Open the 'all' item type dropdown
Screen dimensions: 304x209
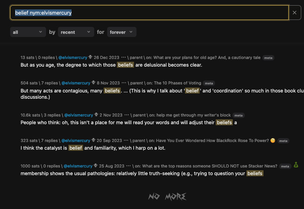(28, 32)
